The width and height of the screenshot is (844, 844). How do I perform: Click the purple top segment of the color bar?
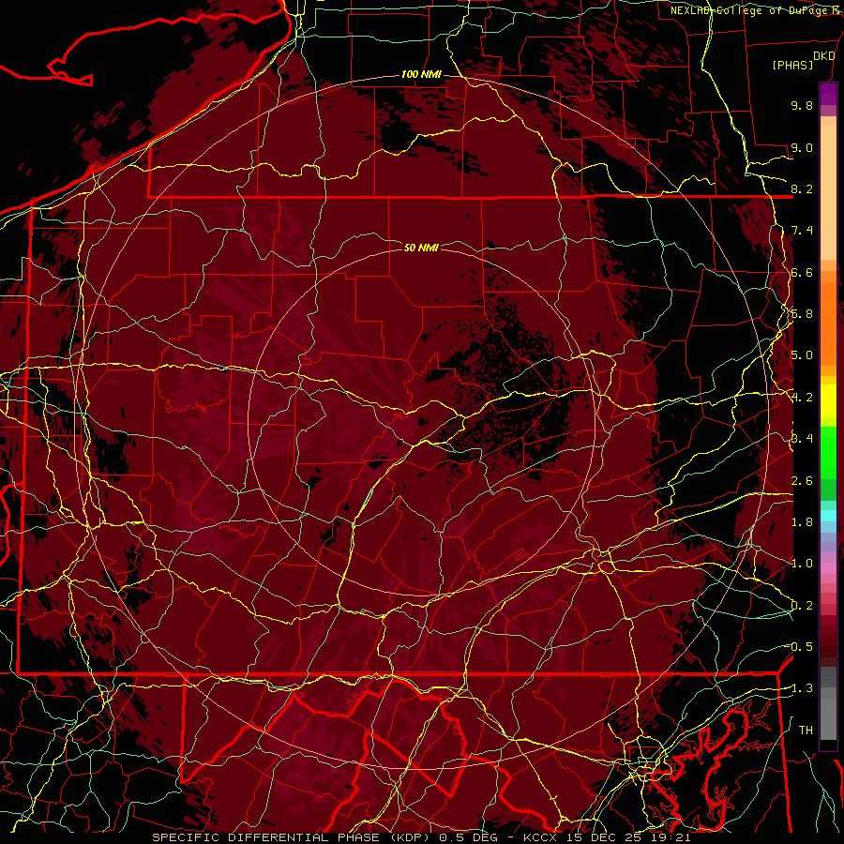pyautogui.click(x=828, y=94)
